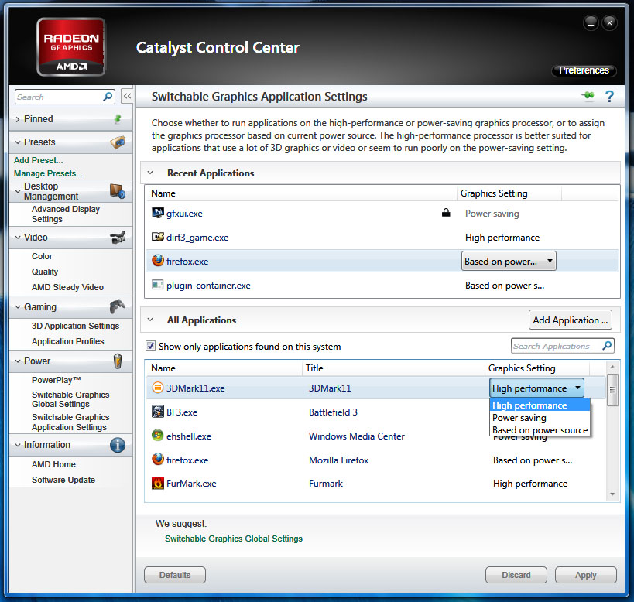This screenshot has width=634, height=602.
Task: Open Switchable Graphics Global Settings in sidebar
Action: tap(70, 399)
